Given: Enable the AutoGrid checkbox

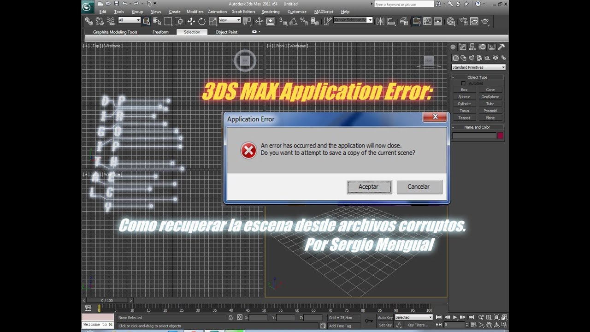Looking at the screenshot, I should tap(464, 83).
